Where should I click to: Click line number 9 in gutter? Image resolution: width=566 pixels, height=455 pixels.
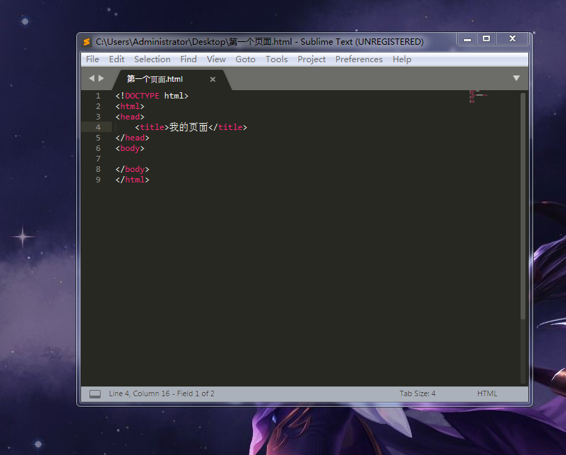99,180
